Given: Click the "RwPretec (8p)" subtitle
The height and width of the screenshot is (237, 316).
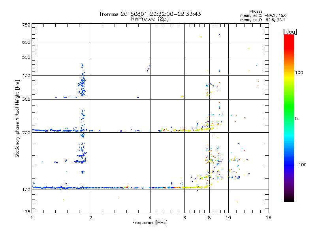Looking at the screenshot, I should [150, 19].
